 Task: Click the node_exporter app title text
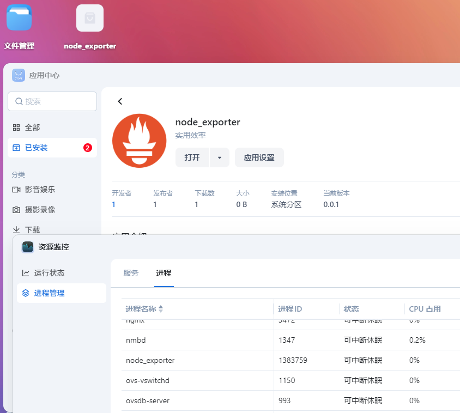(x=208, y=122)
